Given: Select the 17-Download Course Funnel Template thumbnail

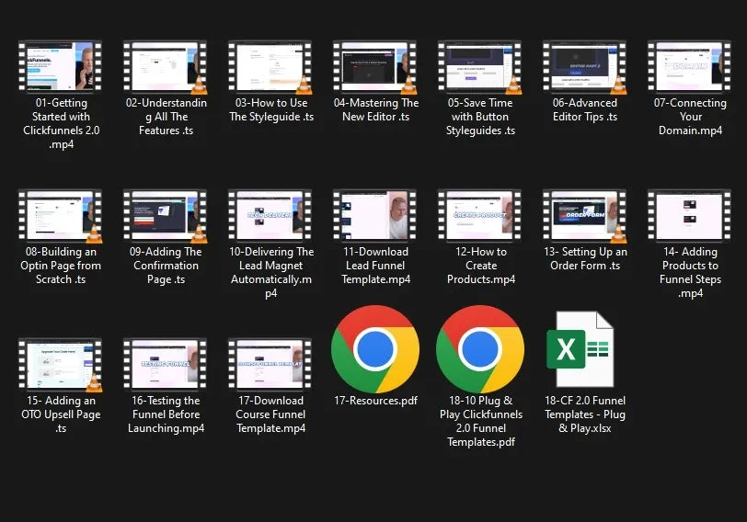Looking at the screenshot, I should [x=270, y=364].
